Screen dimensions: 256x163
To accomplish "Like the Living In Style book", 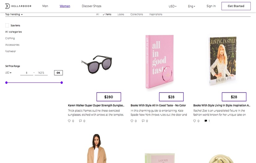I will 195,121.
